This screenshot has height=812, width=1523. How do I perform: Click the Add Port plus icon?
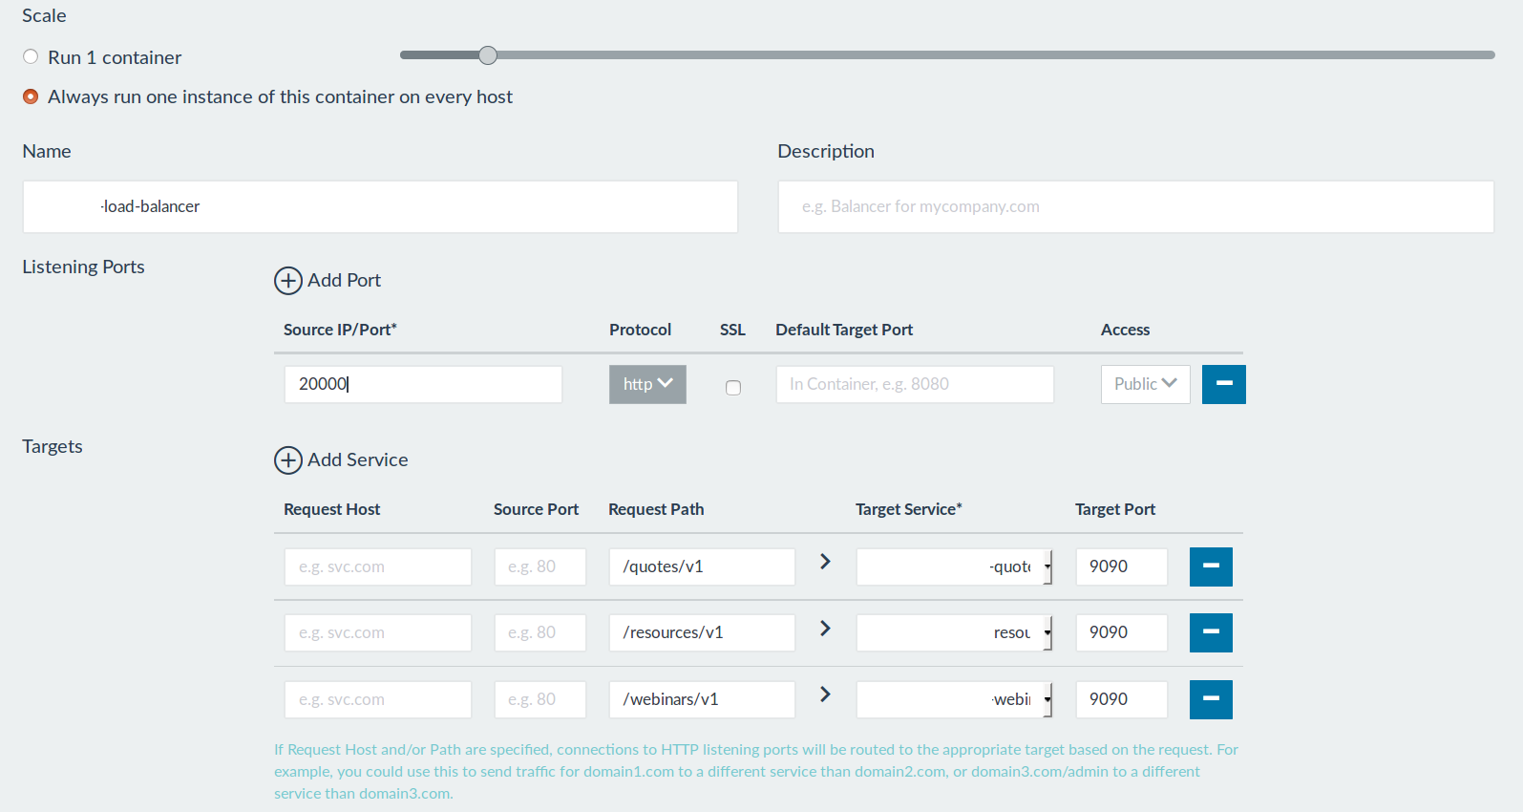pos(288,281)
